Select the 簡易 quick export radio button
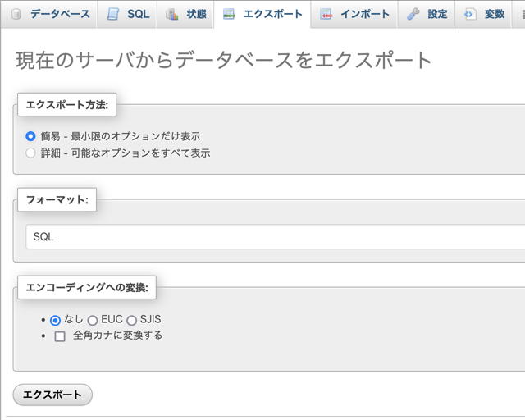 click(x=31, y=136)
